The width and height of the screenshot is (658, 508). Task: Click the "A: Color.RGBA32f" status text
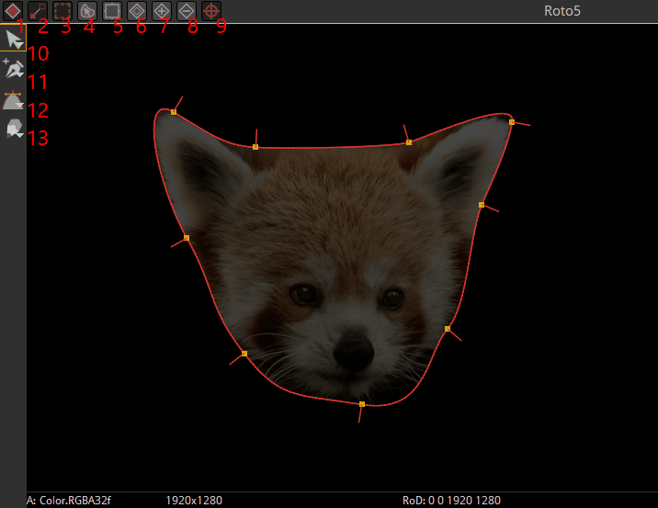[68, 500]
